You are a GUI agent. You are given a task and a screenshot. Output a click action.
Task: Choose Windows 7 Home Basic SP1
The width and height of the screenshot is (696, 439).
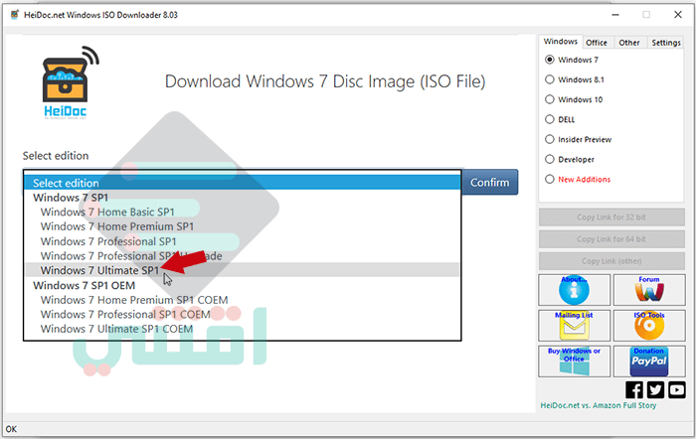[x=243, y=212]
